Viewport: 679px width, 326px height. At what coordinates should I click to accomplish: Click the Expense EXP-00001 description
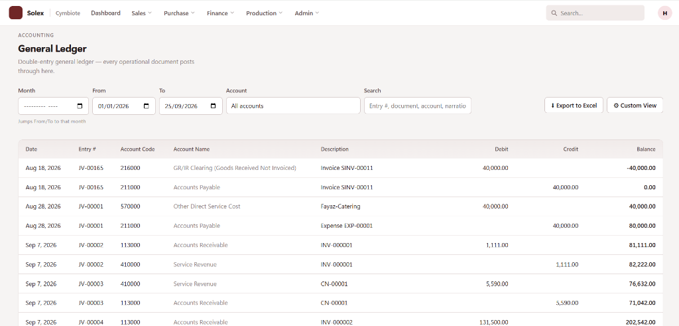346,226
